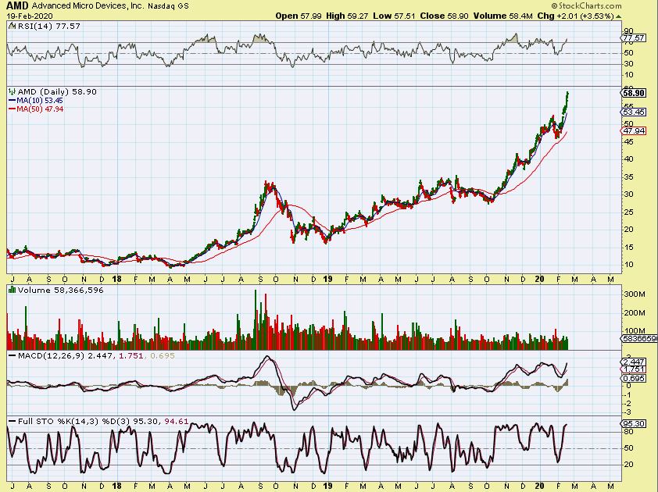Click the 0.695 histogram value in MACD legend

click(162, 355)
